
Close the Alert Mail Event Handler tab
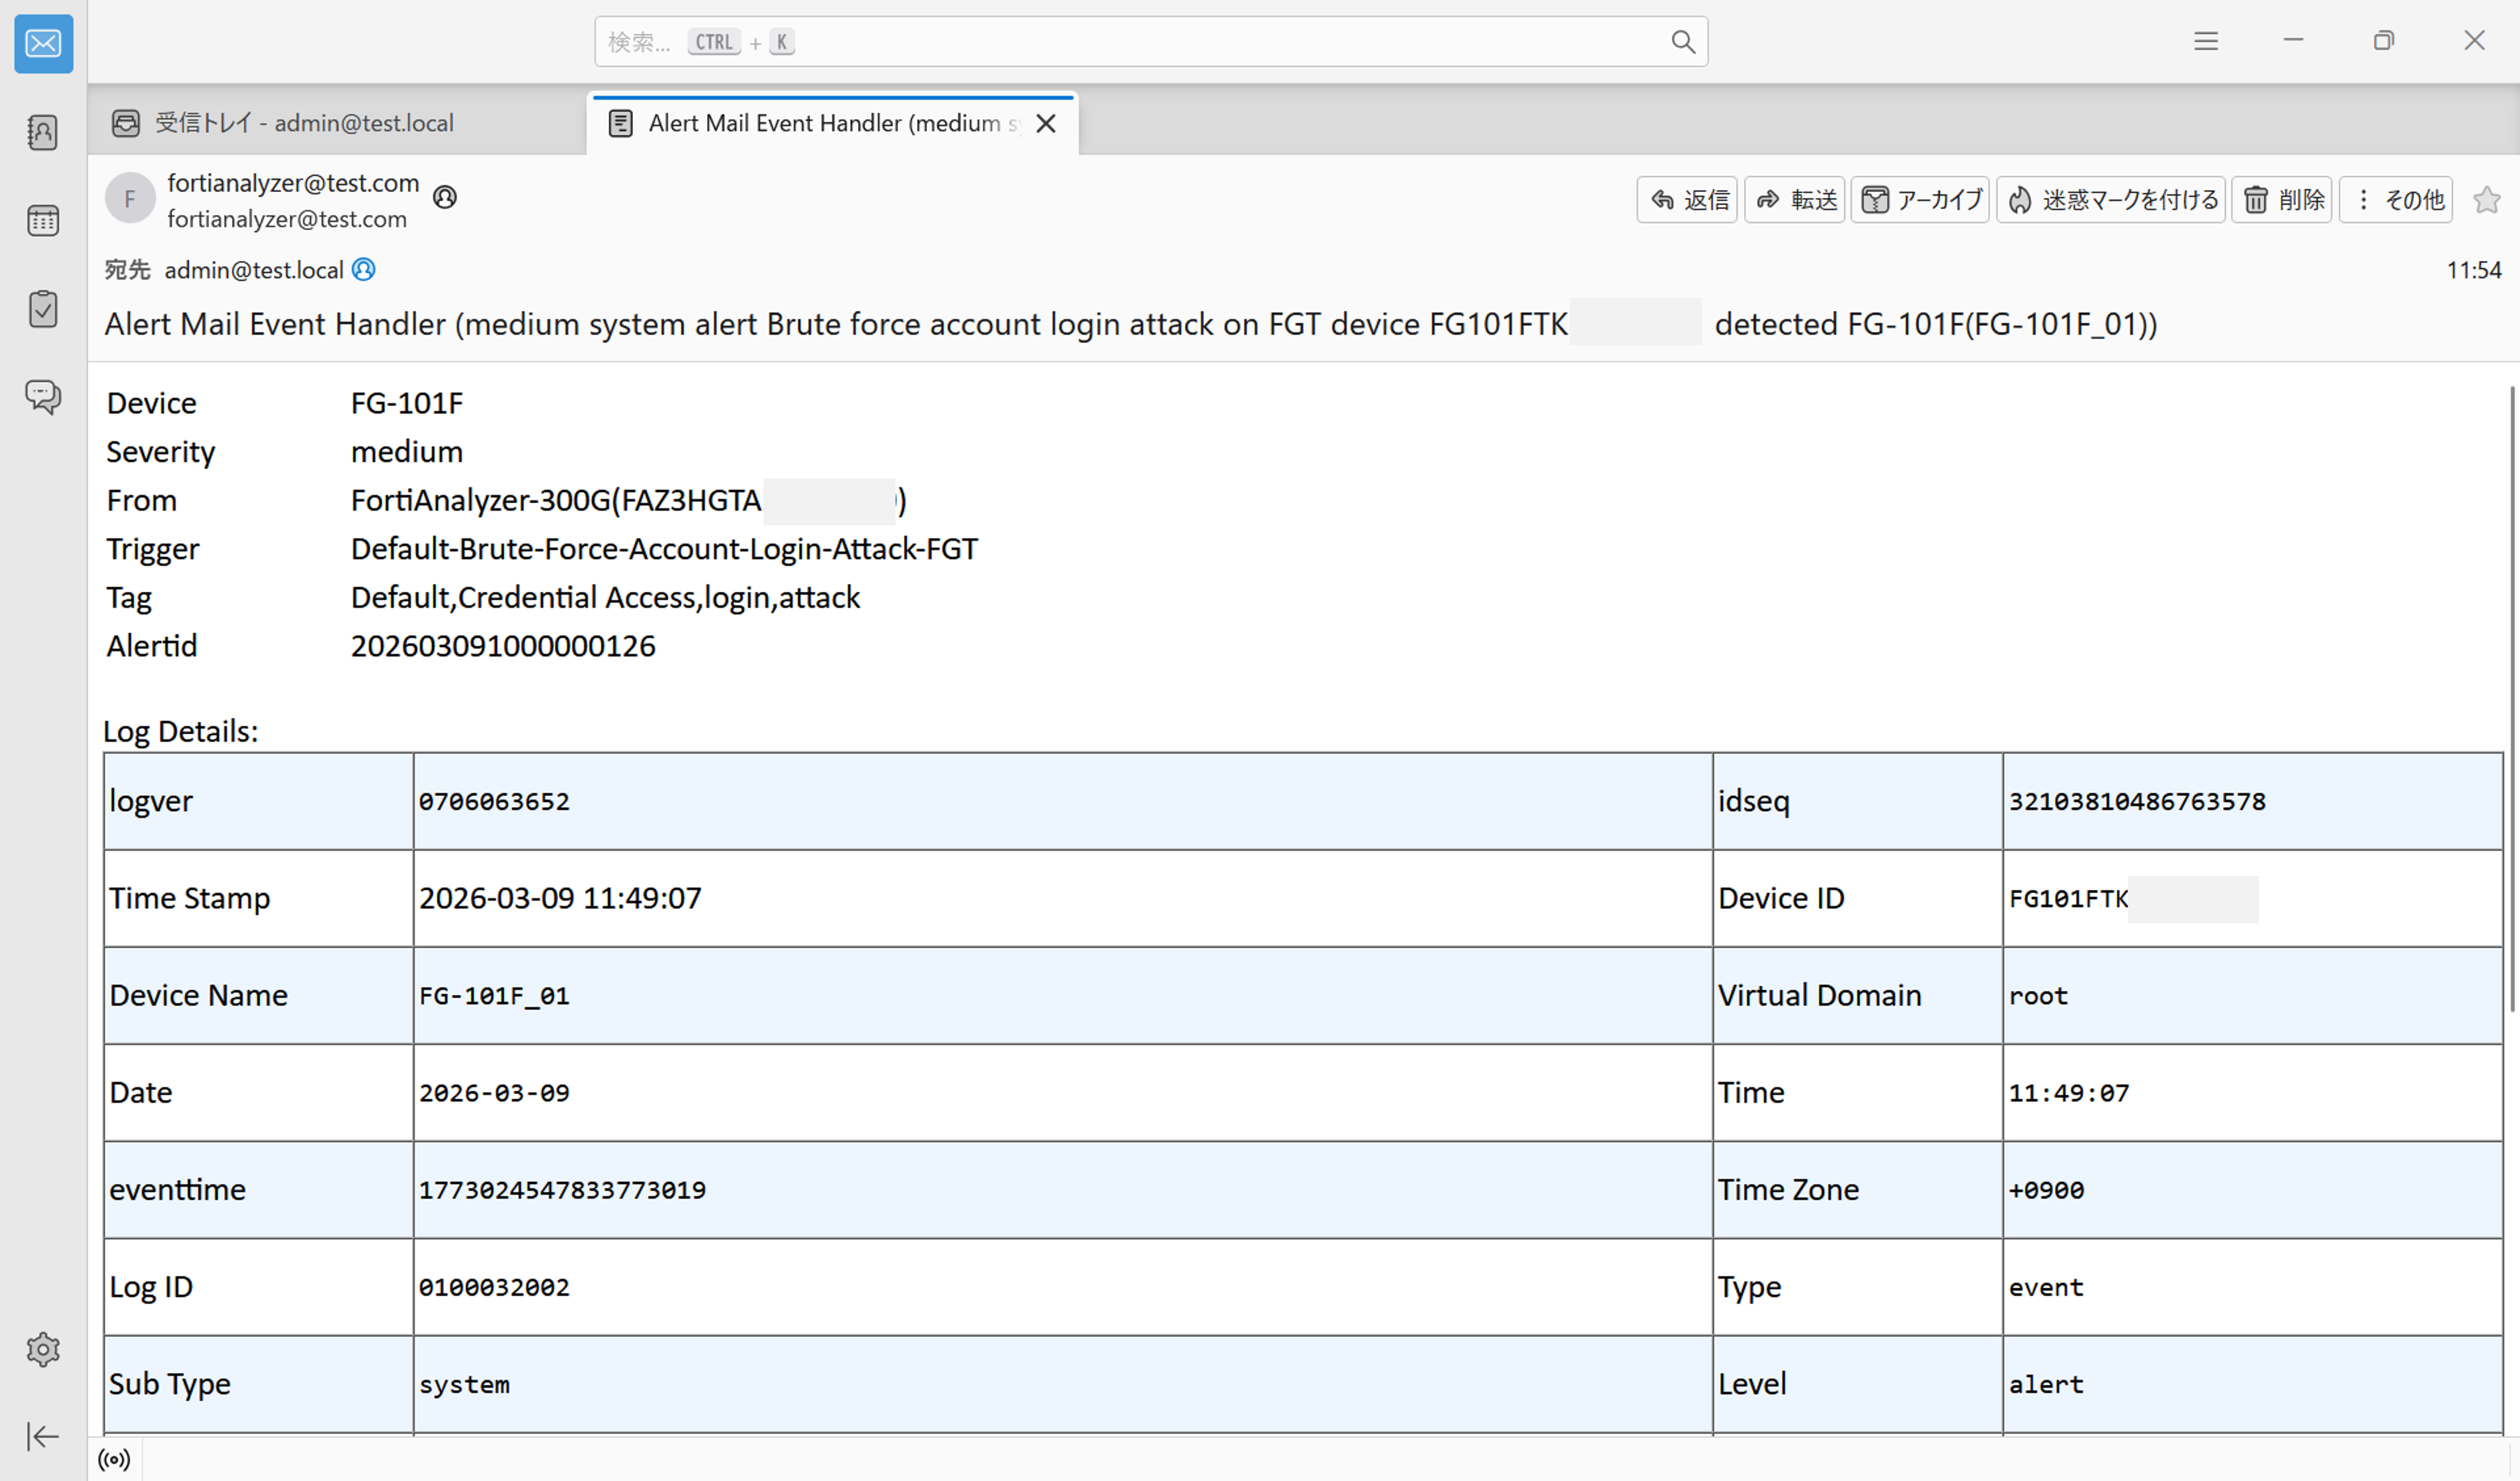(1046, 123)
